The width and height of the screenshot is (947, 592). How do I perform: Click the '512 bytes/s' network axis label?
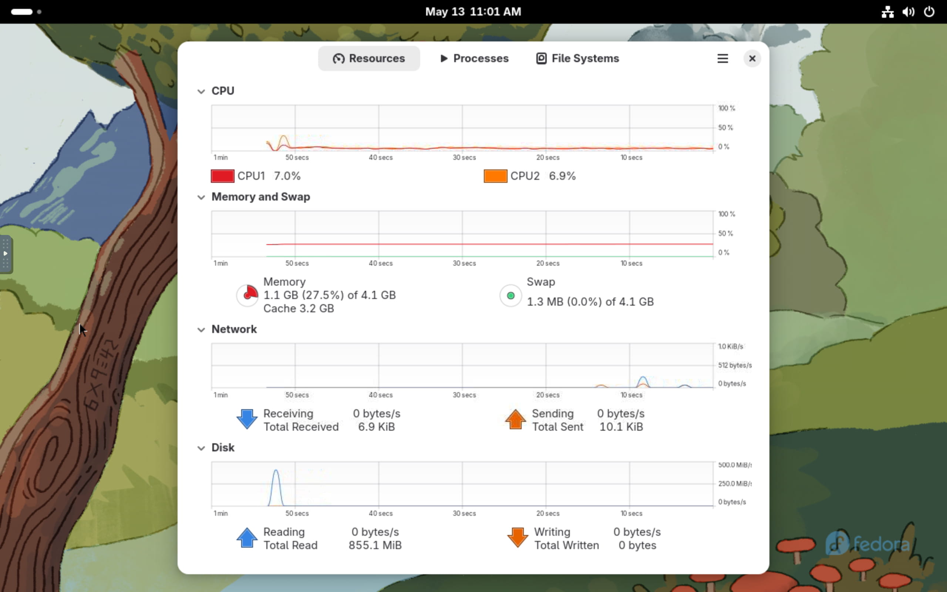coord(735,365)
